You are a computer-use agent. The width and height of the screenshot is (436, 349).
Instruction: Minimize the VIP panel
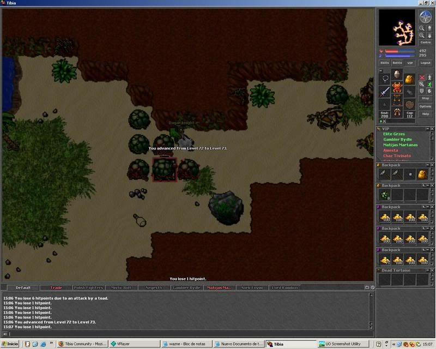428,129
